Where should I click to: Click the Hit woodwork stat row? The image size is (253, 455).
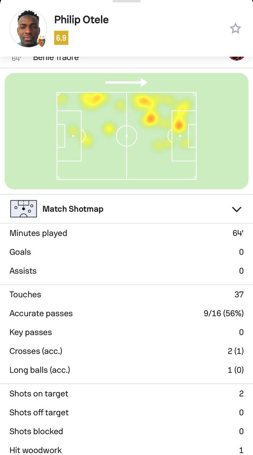126,450
